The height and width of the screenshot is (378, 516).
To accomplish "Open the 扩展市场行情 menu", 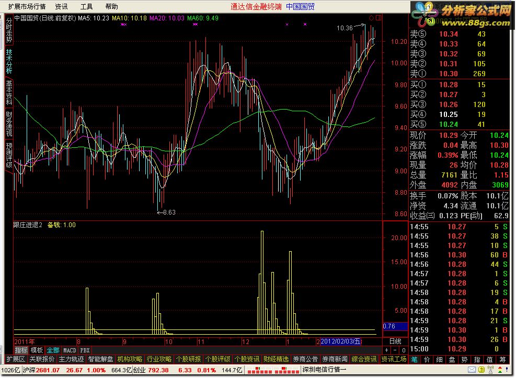I will tap(27, 7).
